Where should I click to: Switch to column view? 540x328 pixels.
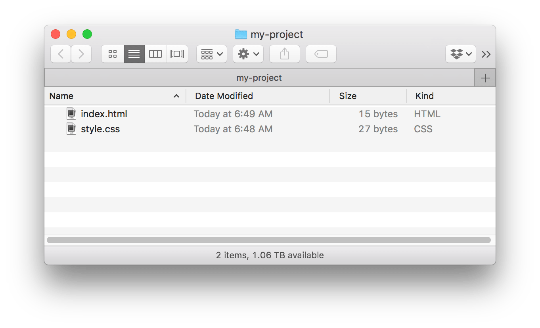tap(155, 54)
